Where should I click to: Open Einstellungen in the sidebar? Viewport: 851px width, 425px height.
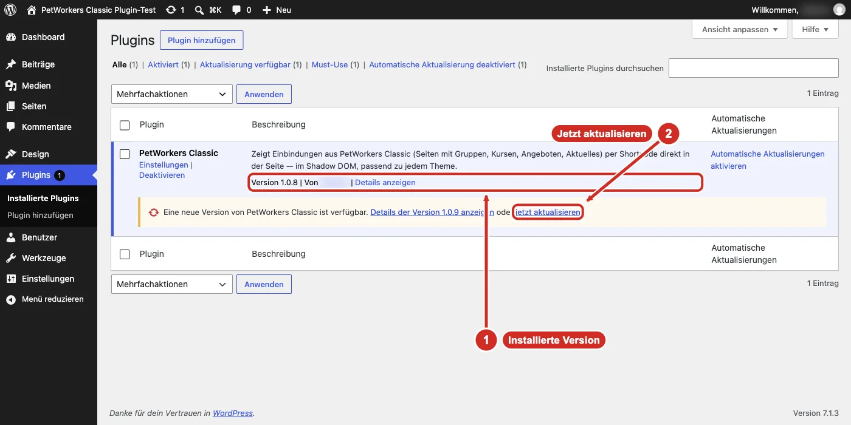click(x=49, y=279)
